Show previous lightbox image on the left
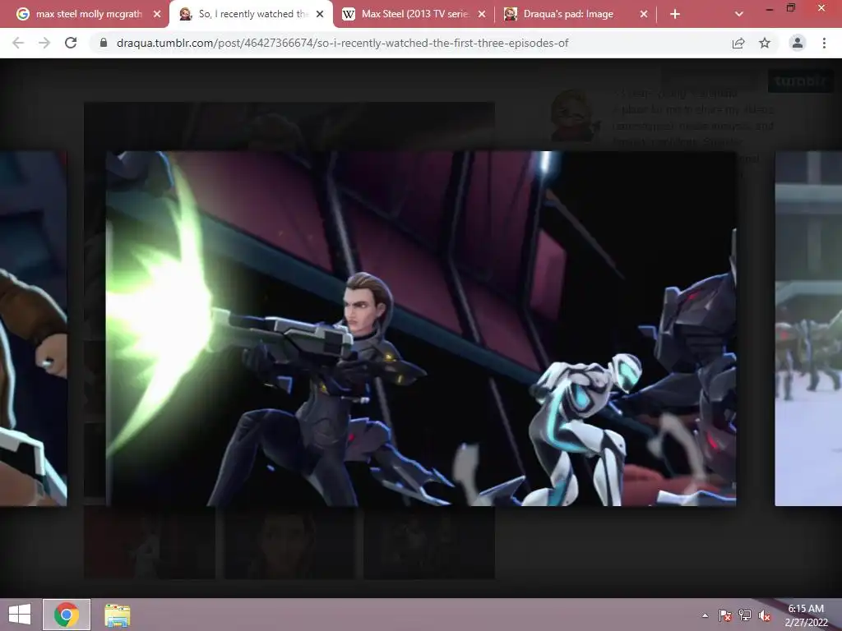This screenshot has width=842, height=631. pos(33,329)
